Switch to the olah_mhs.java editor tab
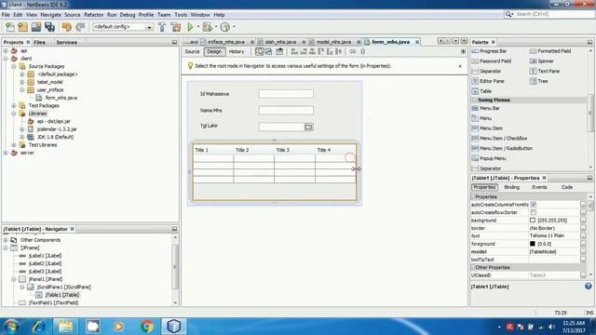 tap(280, 42)
